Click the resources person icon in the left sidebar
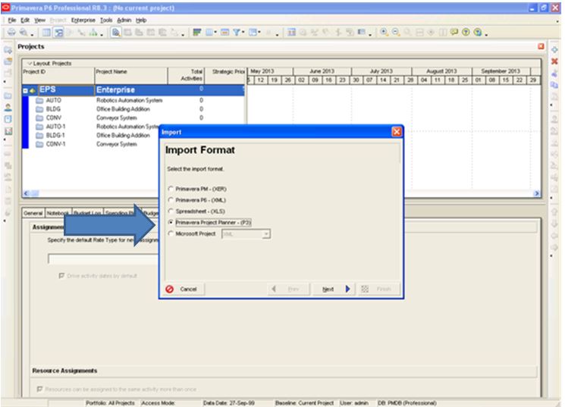Image resolution: width=565 pixels, height=407 pixels. click(x=7, y=108)
